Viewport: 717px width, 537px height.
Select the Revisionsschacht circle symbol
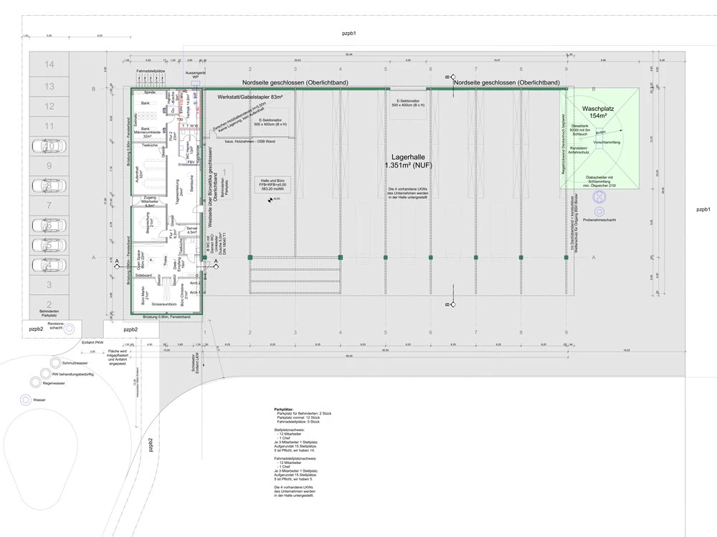pos(69,329)
